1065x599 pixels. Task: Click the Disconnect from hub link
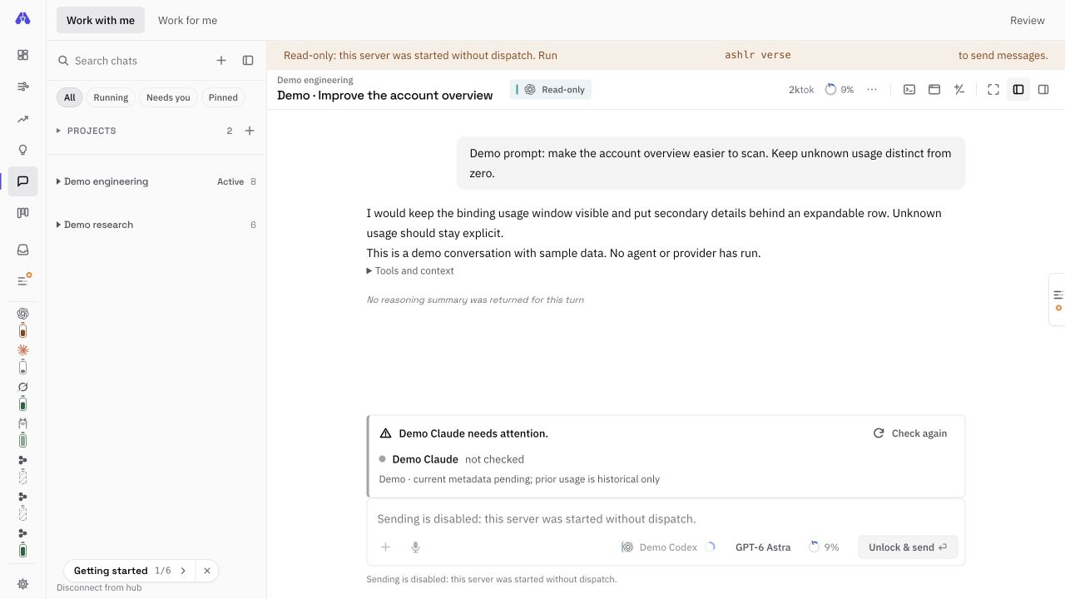tap(99, 587)
